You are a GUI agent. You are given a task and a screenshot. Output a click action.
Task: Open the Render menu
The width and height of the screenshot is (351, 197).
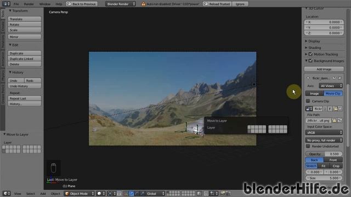(29, 4)
